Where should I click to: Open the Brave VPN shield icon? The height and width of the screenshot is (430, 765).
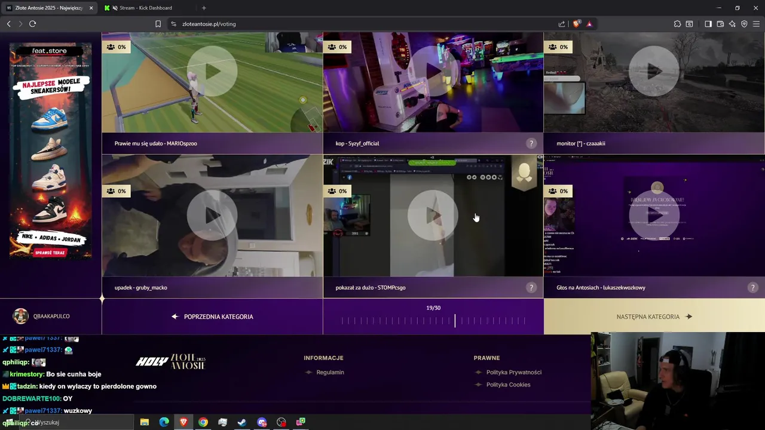click(x=744, y=24)
